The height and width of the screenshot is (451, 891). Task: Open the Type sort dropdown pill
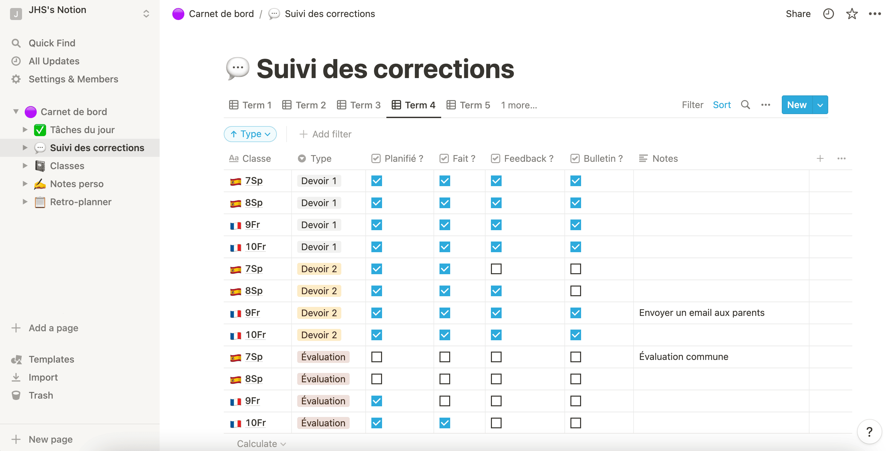click(x=250, y=134)
